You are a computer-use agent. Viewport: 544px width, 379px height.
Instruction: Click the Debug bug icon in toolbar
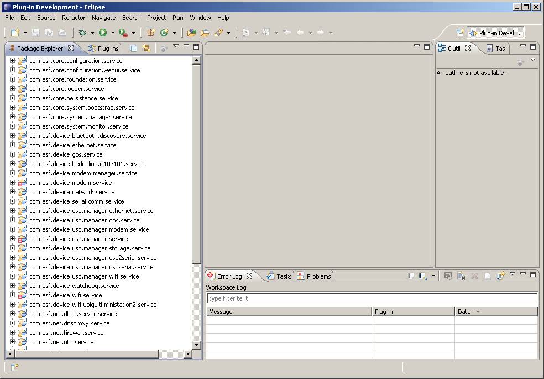click(x=82, y=33)
